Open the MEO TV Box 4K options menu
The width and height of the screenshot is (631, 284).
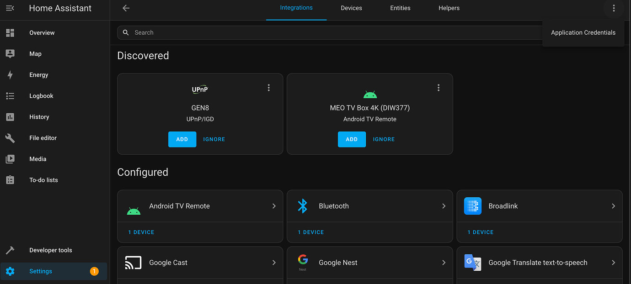point(438,87)
